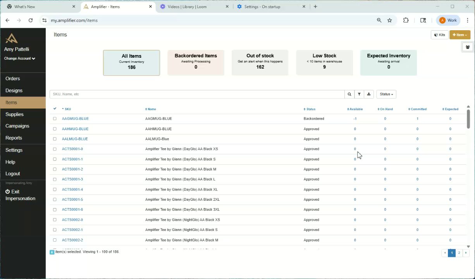475x279 pixels.
Task: Select checkbox for ACTS0002-2 row
Action: [55, 240]
